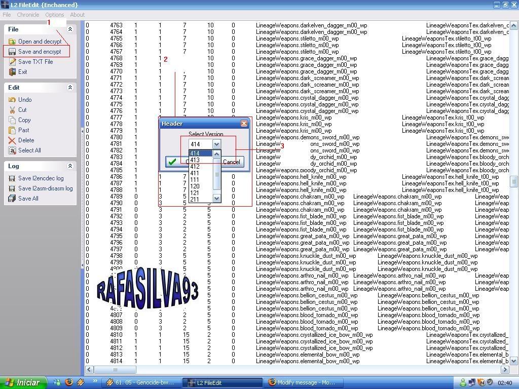Click the Copy pages icon

tap(12, 120)
